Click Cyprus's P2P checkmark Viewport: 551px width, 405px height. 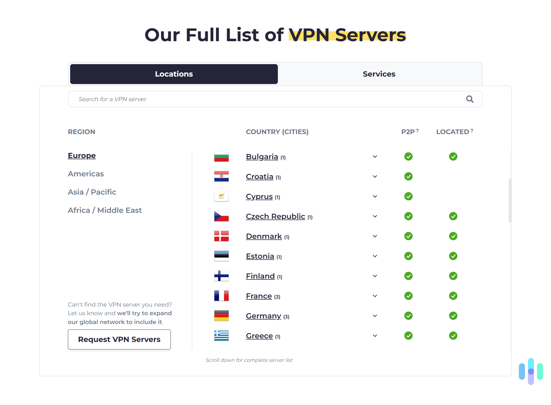(x=408, y=196)
